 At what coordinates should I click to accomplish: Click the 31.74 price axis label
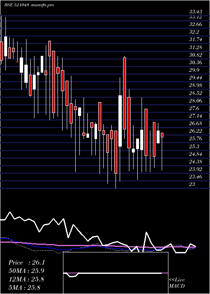click(196, 39)
